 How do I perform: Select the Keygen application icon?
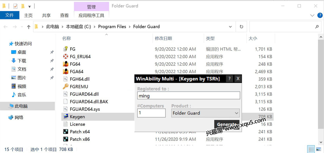65,117
